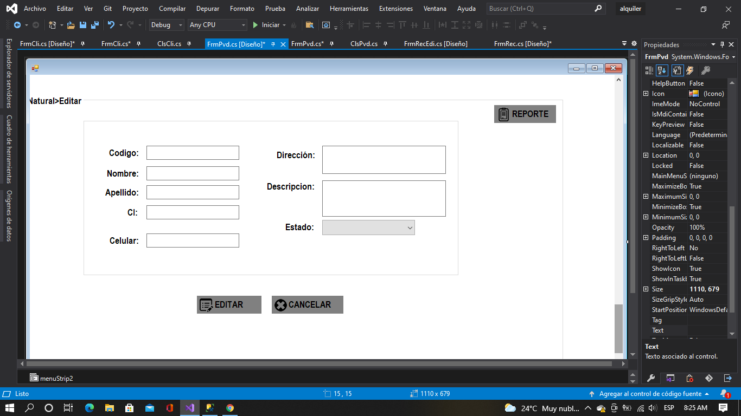
Task: Click the Live Share icon at top right
Action: pyautogui.click(x=726, y=25)
